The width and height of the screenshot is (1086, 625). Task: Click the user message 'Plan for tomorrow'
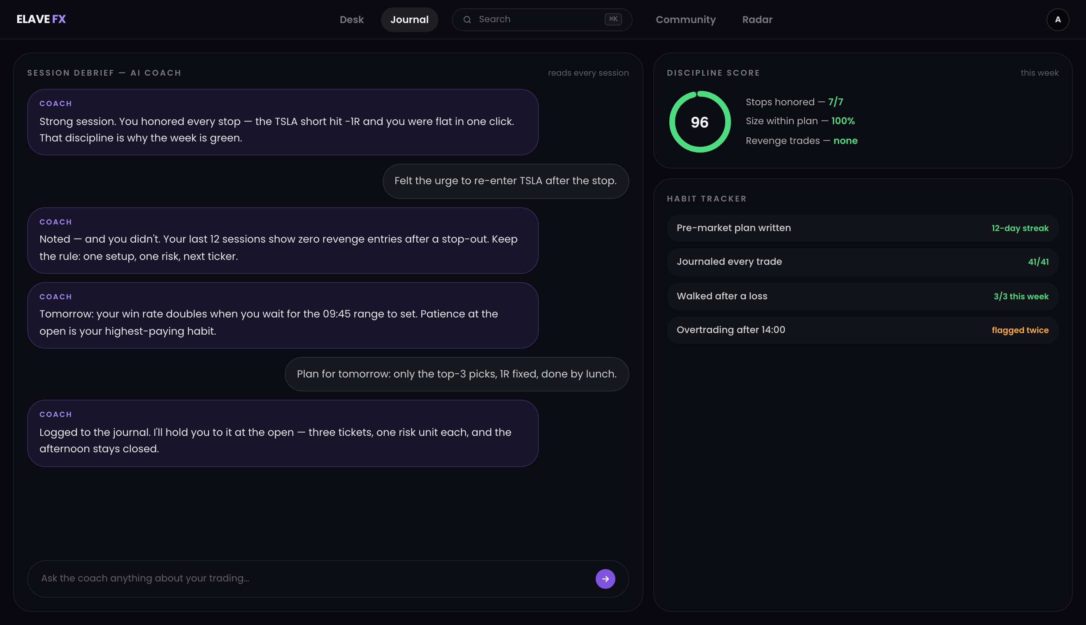coord(457,374)
